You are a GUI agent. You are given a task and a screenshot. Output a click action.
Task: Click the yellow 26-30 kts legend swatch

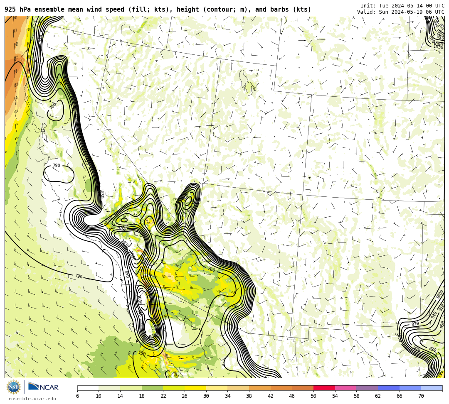[195, 388]
